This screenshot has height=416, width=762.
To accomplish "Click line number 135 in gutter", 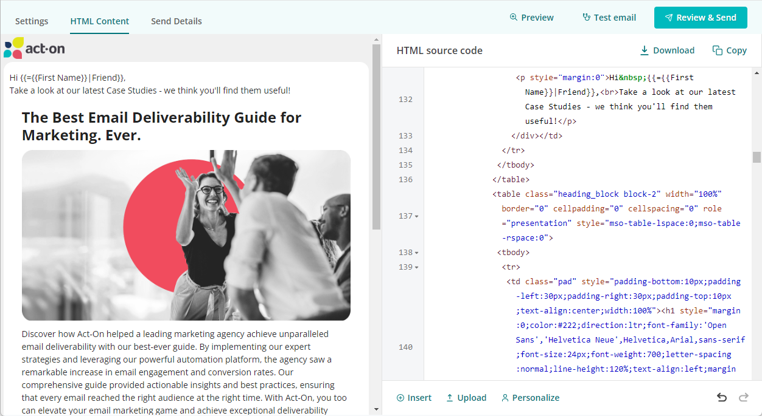I will (405, 165).
